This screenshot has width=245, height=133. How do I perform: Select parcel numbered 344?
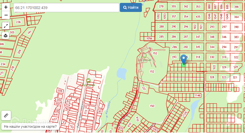pos(212,47)
